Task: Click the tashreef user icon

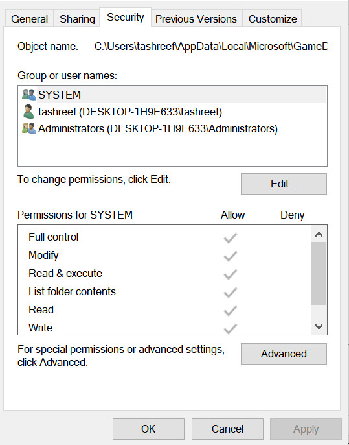Action: 29,112
